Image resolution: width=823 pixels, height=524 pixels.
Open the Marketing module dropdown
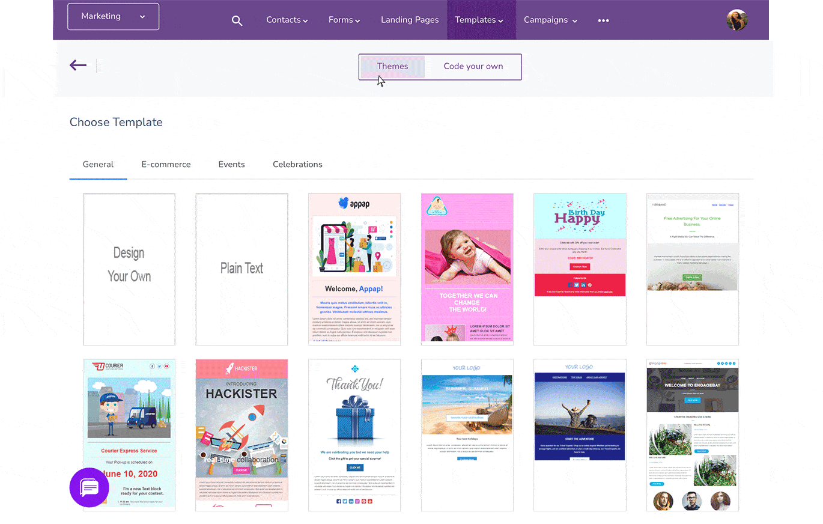(114, 17)
